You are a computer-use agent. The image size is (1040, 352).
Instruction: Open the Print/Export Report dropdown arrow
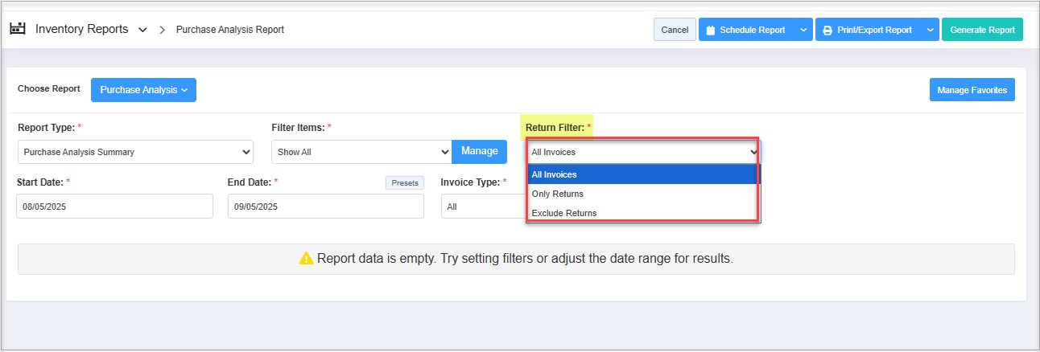pyautogui.click(x=930, y=30)
